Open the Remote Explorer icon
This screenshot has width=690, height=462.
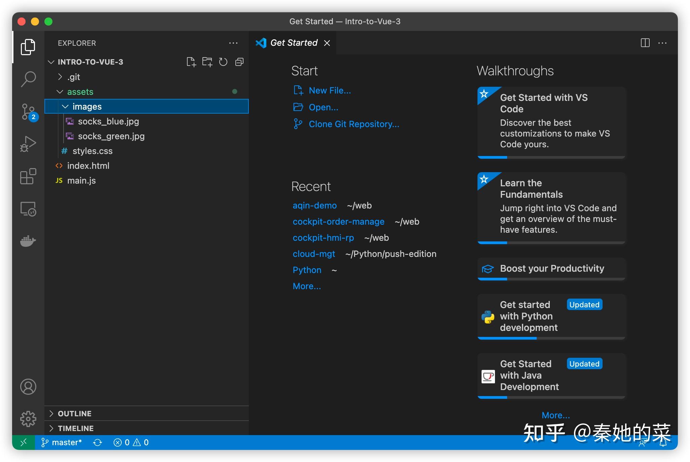pyautogui.click(x=28, y=209)
